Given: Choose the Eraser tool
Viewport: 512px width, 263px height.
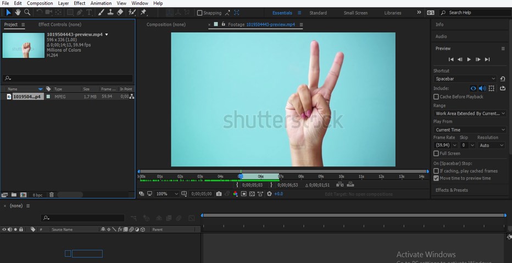Looking at the screenshot, I should tap(120, 12).
